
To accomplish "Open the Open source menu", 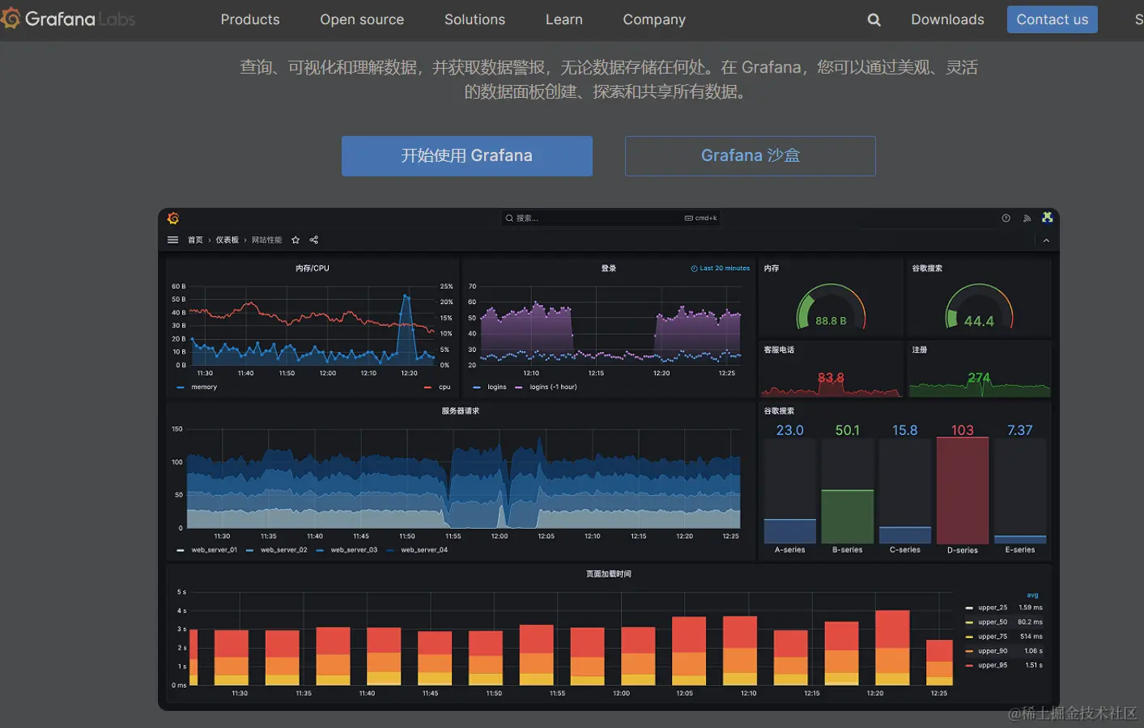I will coord(362,19).
